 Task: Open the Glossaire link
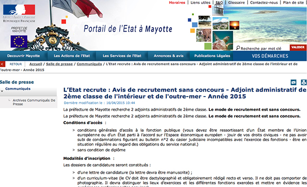236,3
